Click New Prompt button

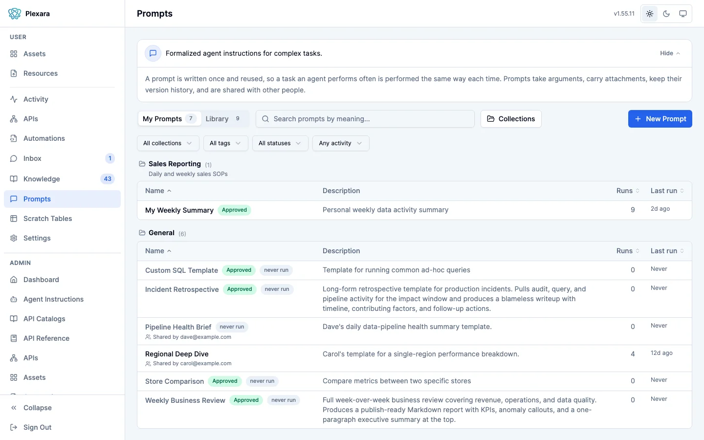tap(660, 119)
